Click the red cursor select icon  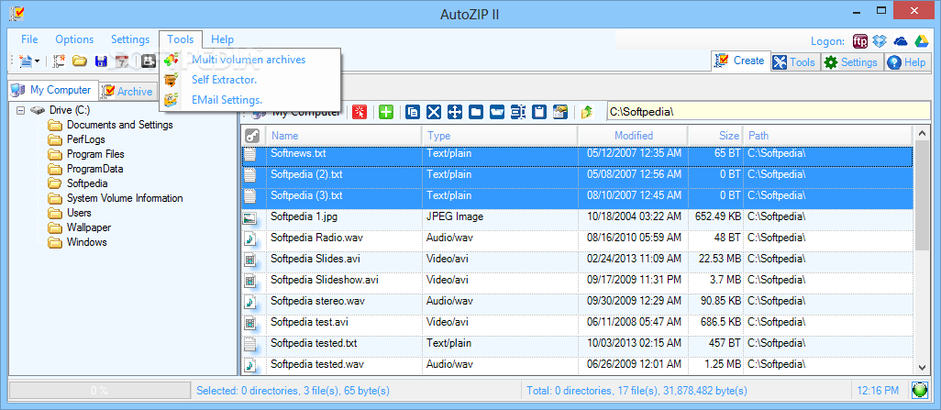(x=359, y=112)
